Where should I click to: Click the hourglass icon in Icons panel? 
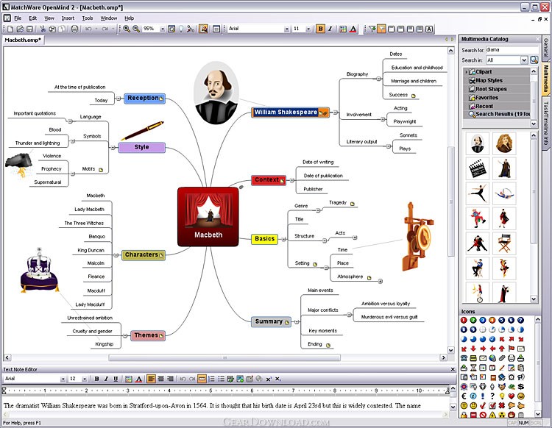(x=473, y=368)
